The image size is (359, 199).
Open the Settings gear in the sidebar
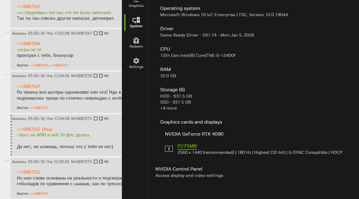136,63
